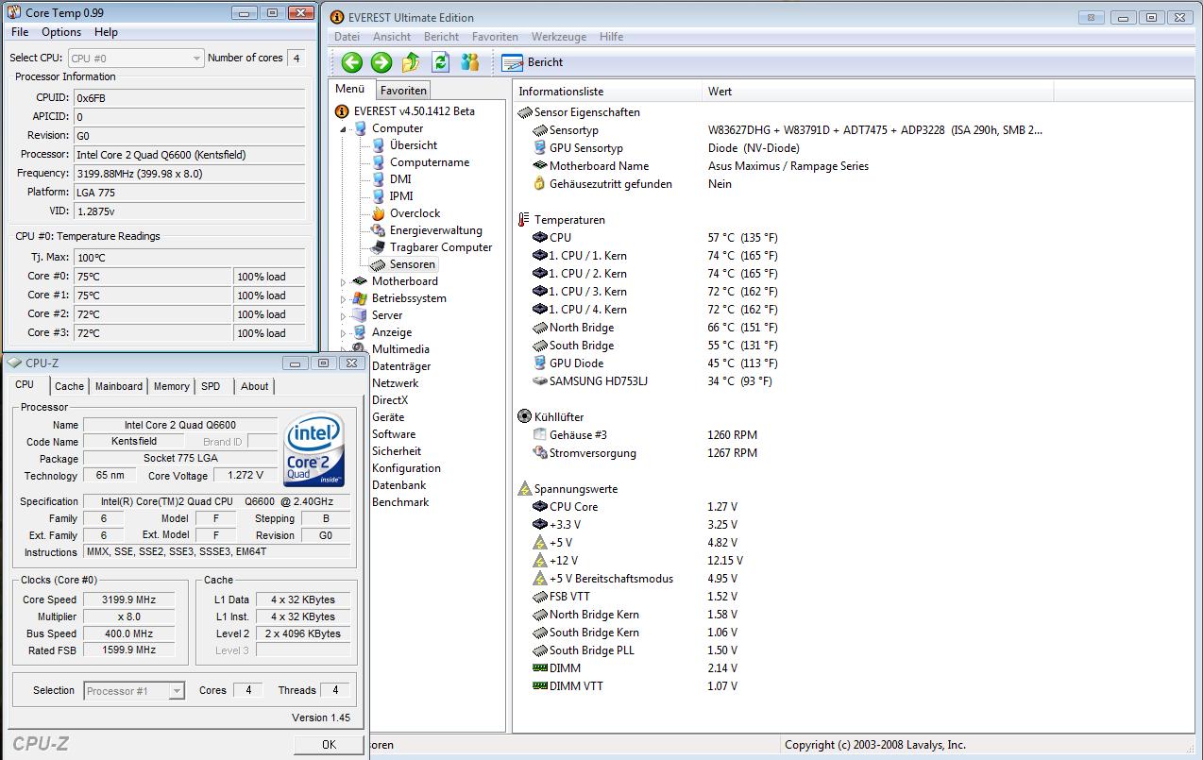This screenshot has height=760, width=1203.
Task: Switch to the Cache tab in CPU-Z
Action: (69, 386)
